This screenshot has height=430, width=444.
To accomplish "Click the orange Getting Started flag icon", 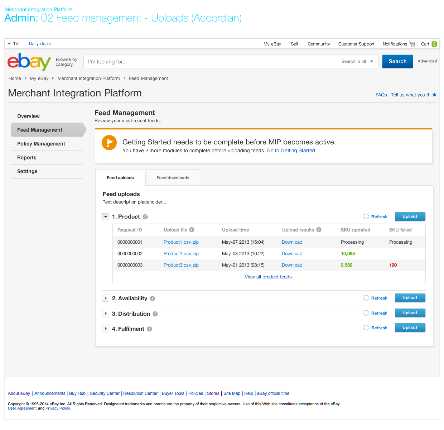I will pyautogui.click(x=109, y=143).
